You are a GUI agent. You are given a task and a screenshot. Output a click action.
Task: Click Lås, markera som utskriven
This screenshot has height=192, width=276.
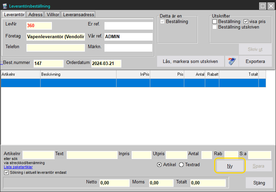pyautogui.click(x=190, y=62)
